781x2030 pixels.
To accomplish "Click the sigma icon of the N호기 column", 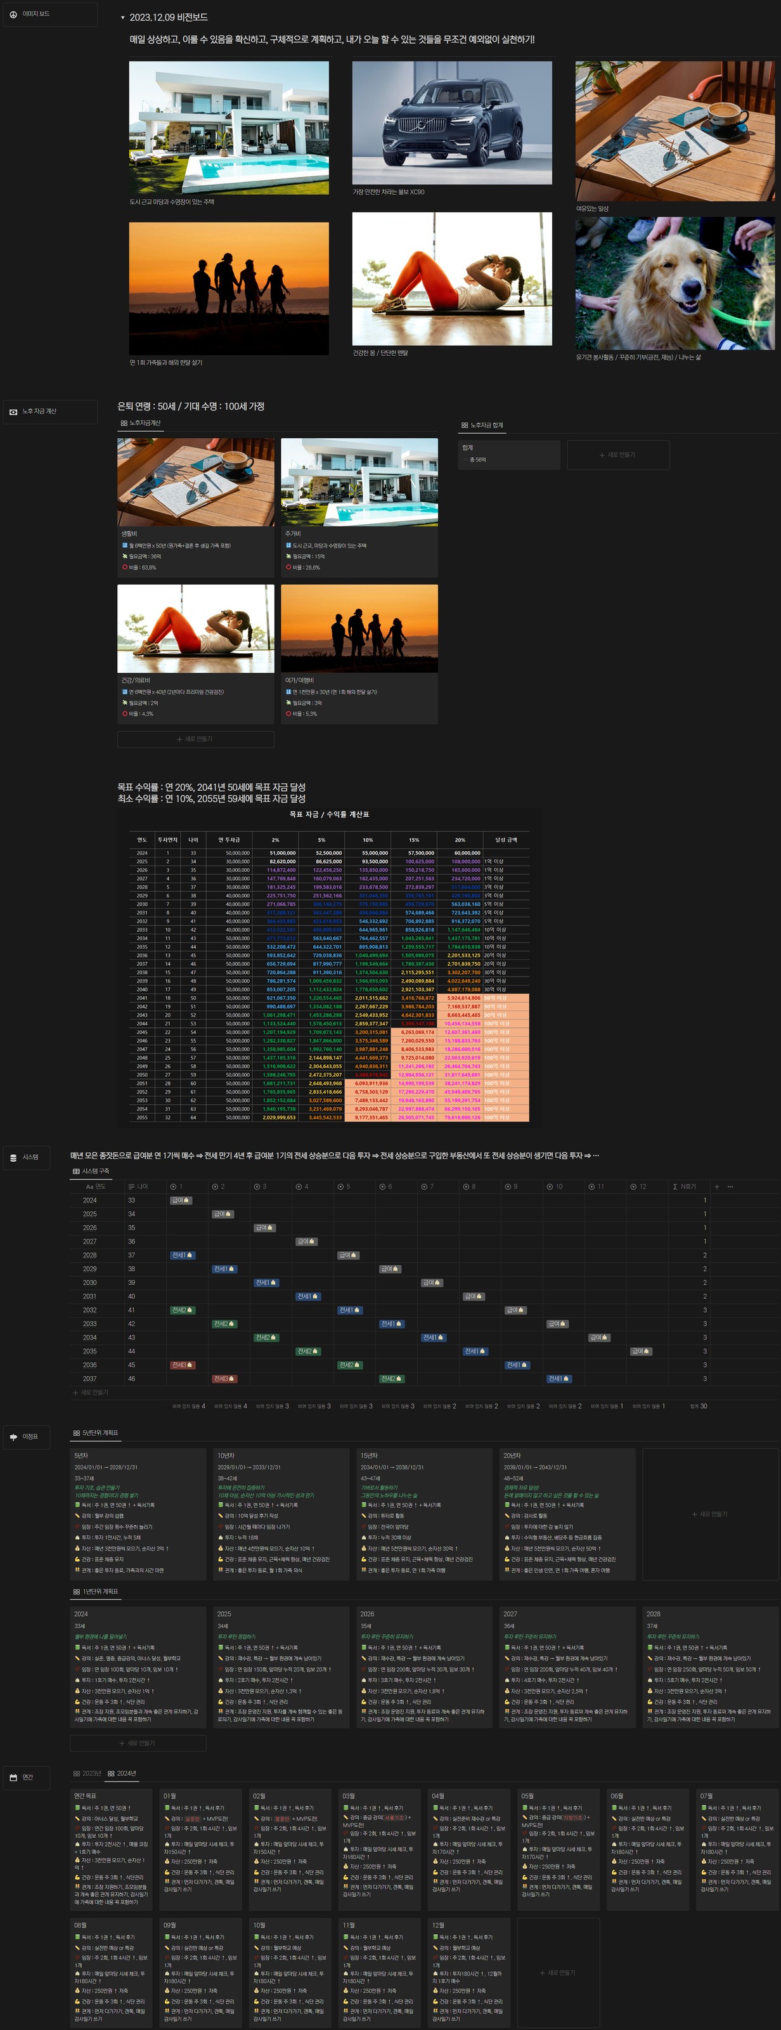I will point(675,1186).
